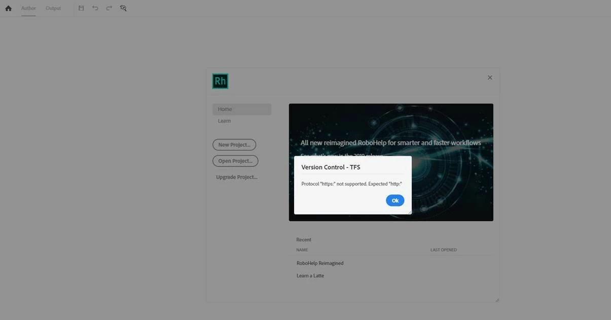611x320 pixels.
Task: Click the LAST OPENED column header
Action: (444, 250)
